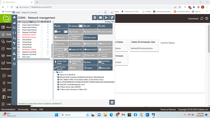210x118 pixels.
Task: Click the Send Node Info button
Action: tap(105, 62)
